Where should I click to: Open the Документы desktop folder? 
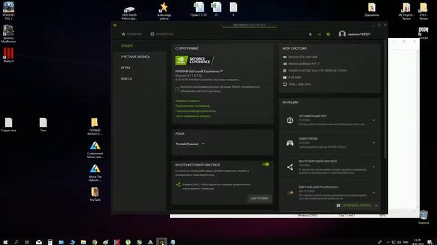371,10
